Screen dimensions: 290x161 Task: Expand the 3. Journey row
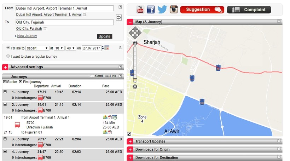pos(5,139)
